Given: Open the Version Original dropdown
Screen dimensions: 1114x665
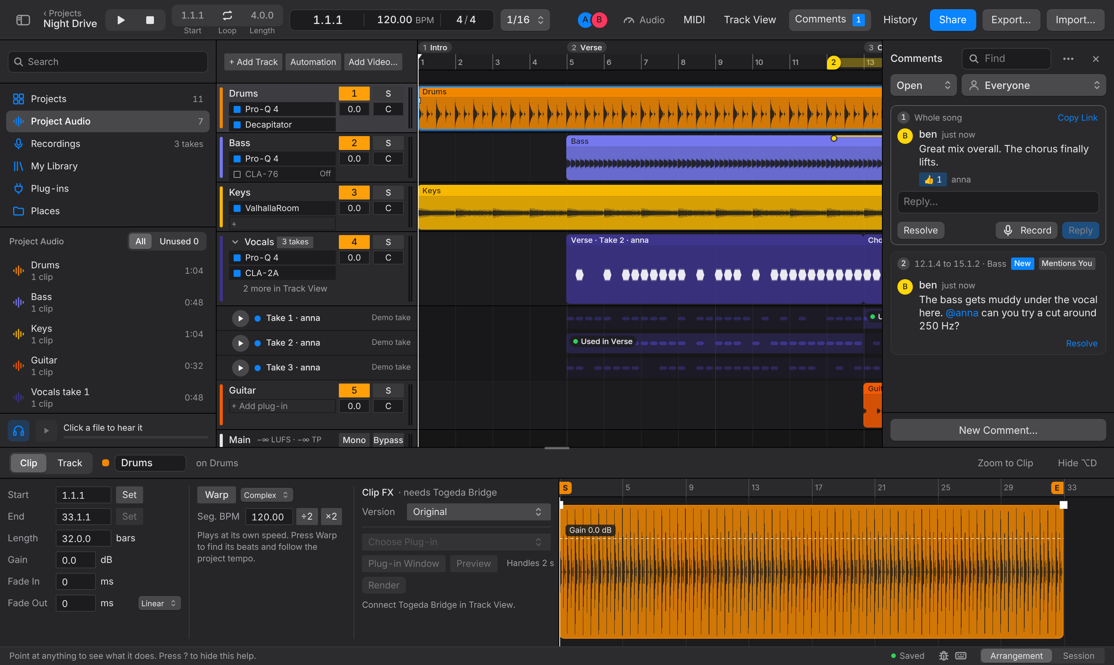Looking at the screenshot, I should point(478,512).
